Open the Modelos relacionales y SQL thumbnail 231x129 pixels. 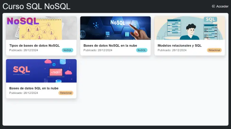[x=190, y=28]
